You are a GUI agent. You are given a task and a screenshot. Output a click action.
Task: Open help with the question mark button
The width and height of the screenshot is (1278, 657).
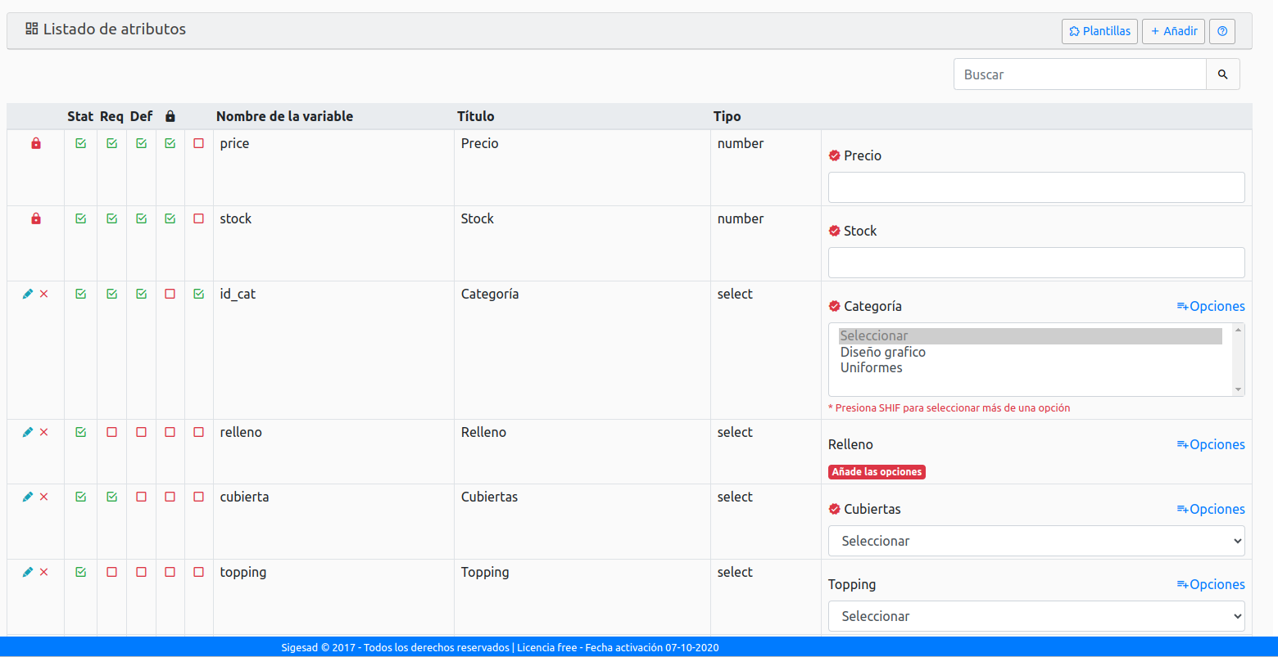point(1222,31)
